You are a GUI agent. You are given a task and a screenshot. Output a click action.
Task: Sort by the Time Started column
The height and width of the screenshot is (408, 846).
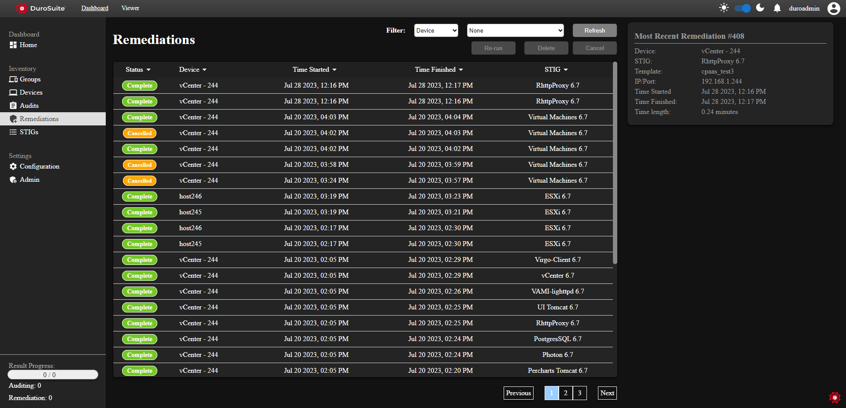[314, 70]
